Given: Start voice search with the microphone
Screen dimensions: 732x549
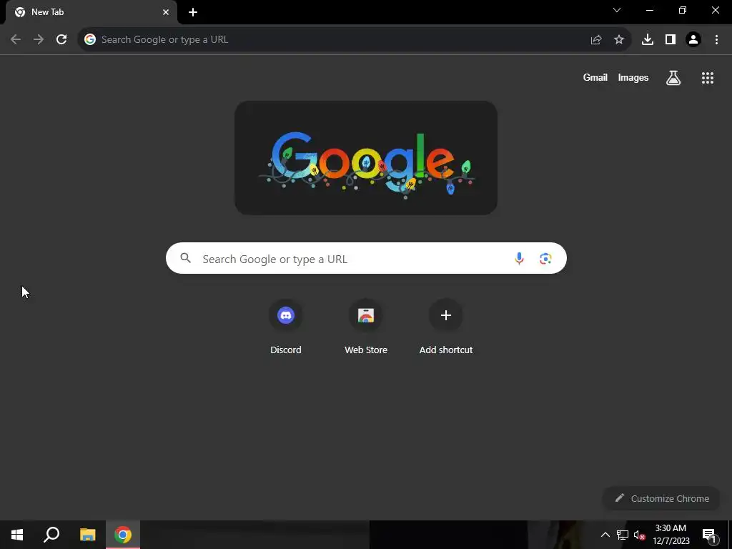Looking at the screenshot, I should [x=519, y=258].
